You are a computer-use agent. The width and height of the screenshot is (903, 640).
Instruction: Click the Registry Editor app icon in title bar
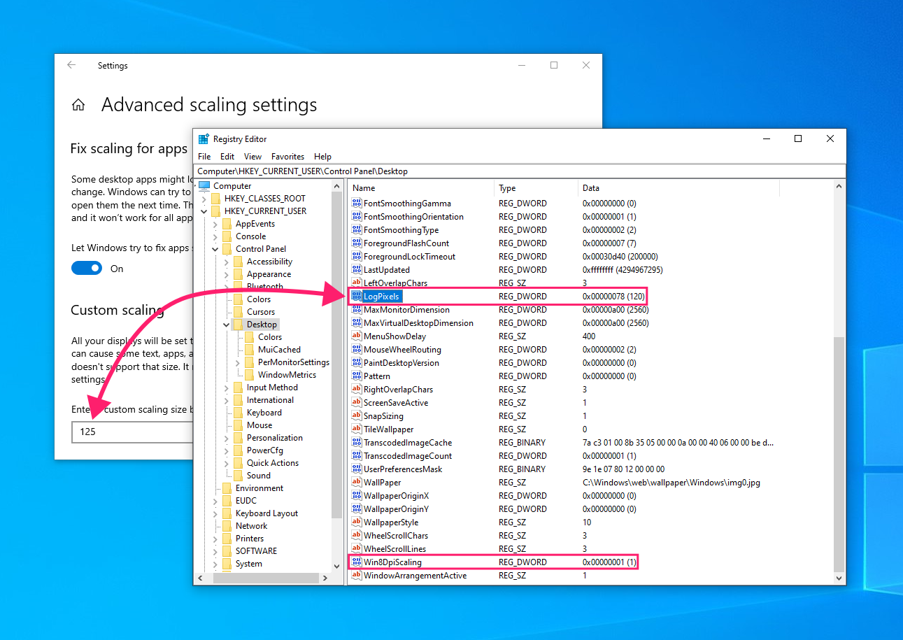point(204,139)
